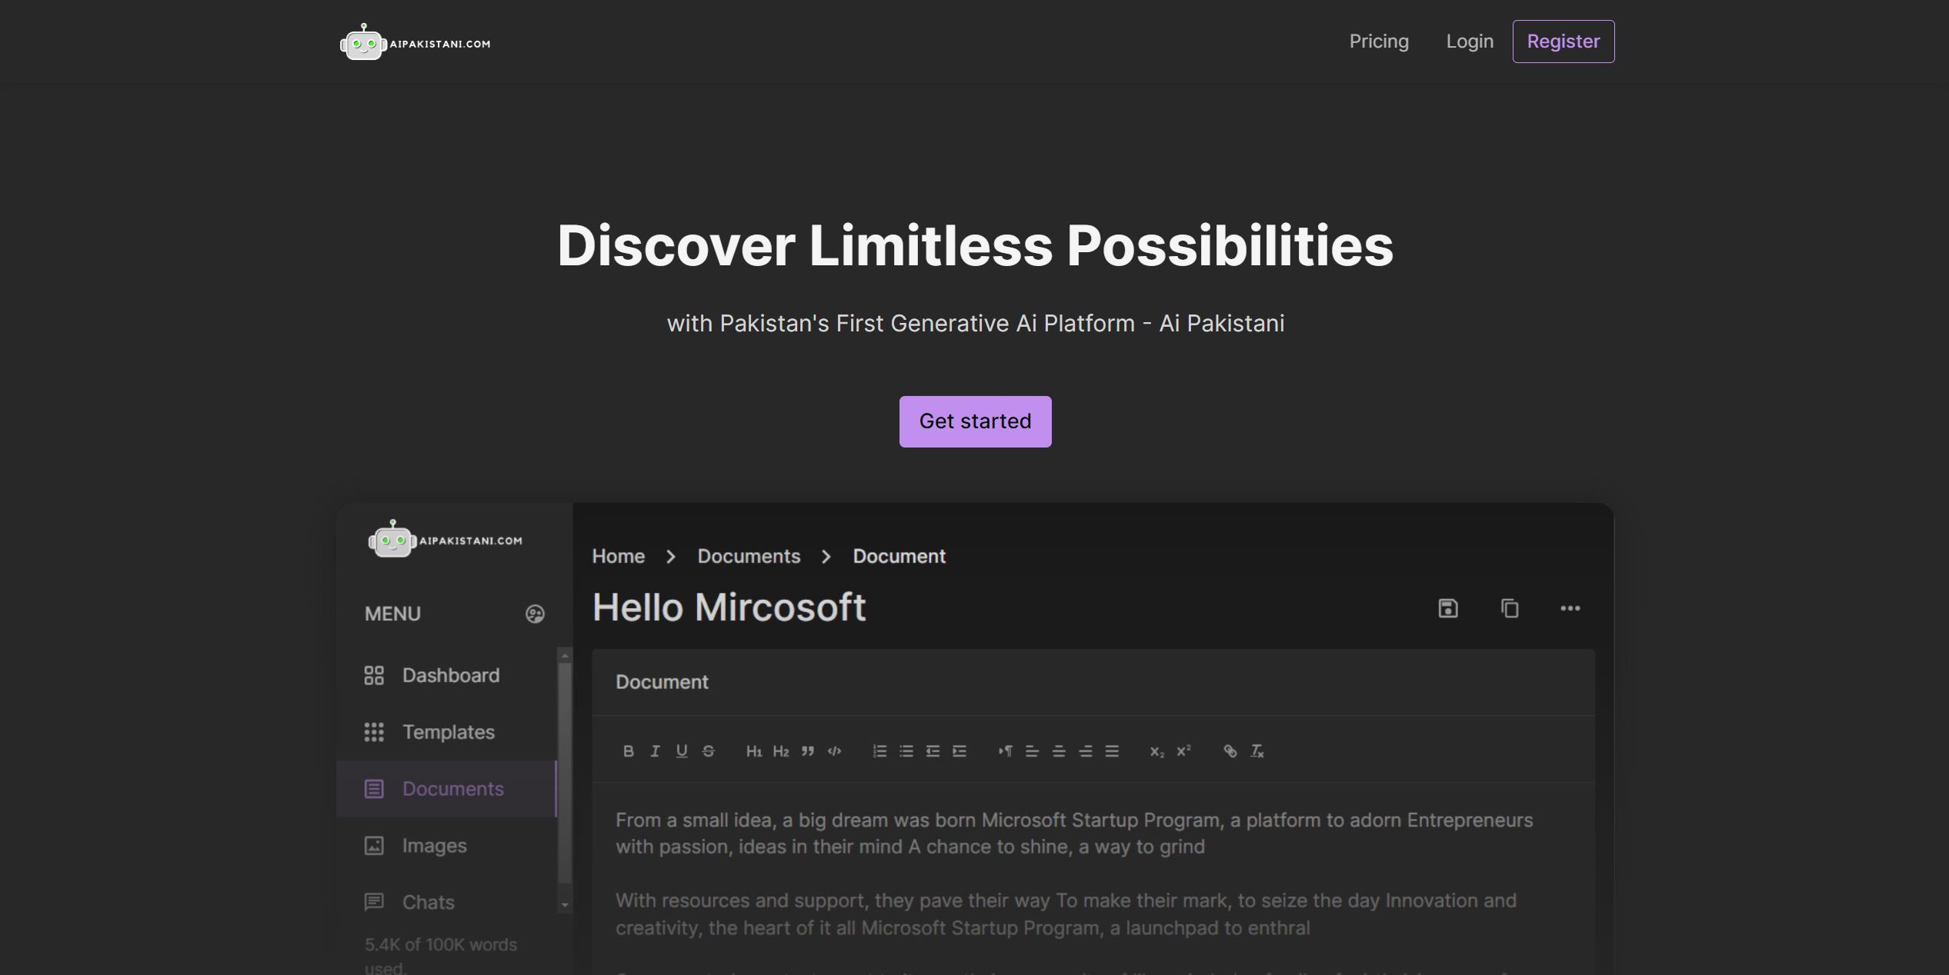1949x975 pixels.
Task: Insert a blockquote element
Action: point(807,750)
